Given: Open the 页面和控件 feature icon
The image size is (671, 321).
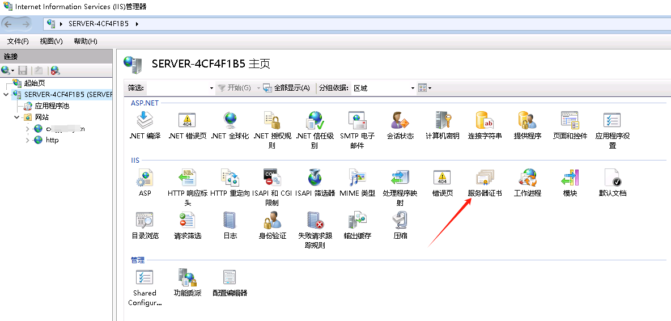Looking at the screenshot, I should click(x=570, y=120).
